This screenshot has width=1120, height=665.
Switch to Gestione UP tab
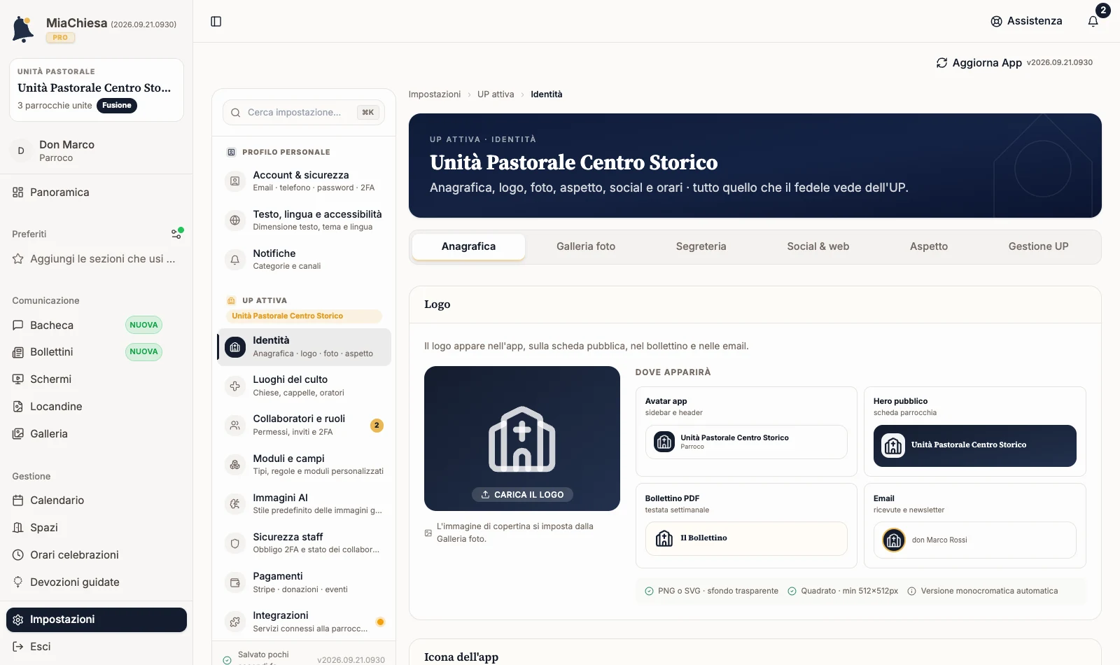point(1039,246)
